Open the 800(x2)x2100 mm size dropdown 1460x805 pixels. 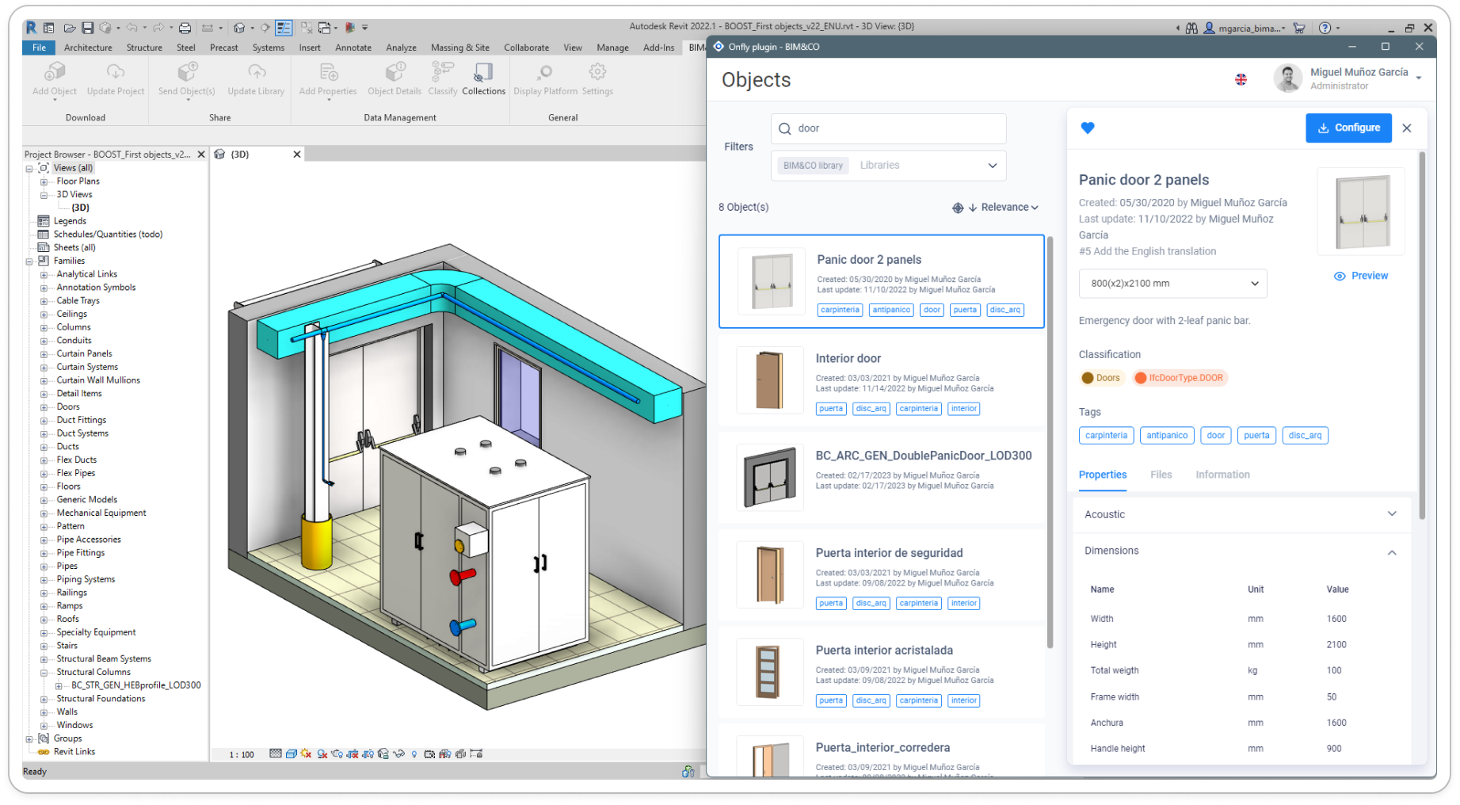click(x=1172, y=284)
